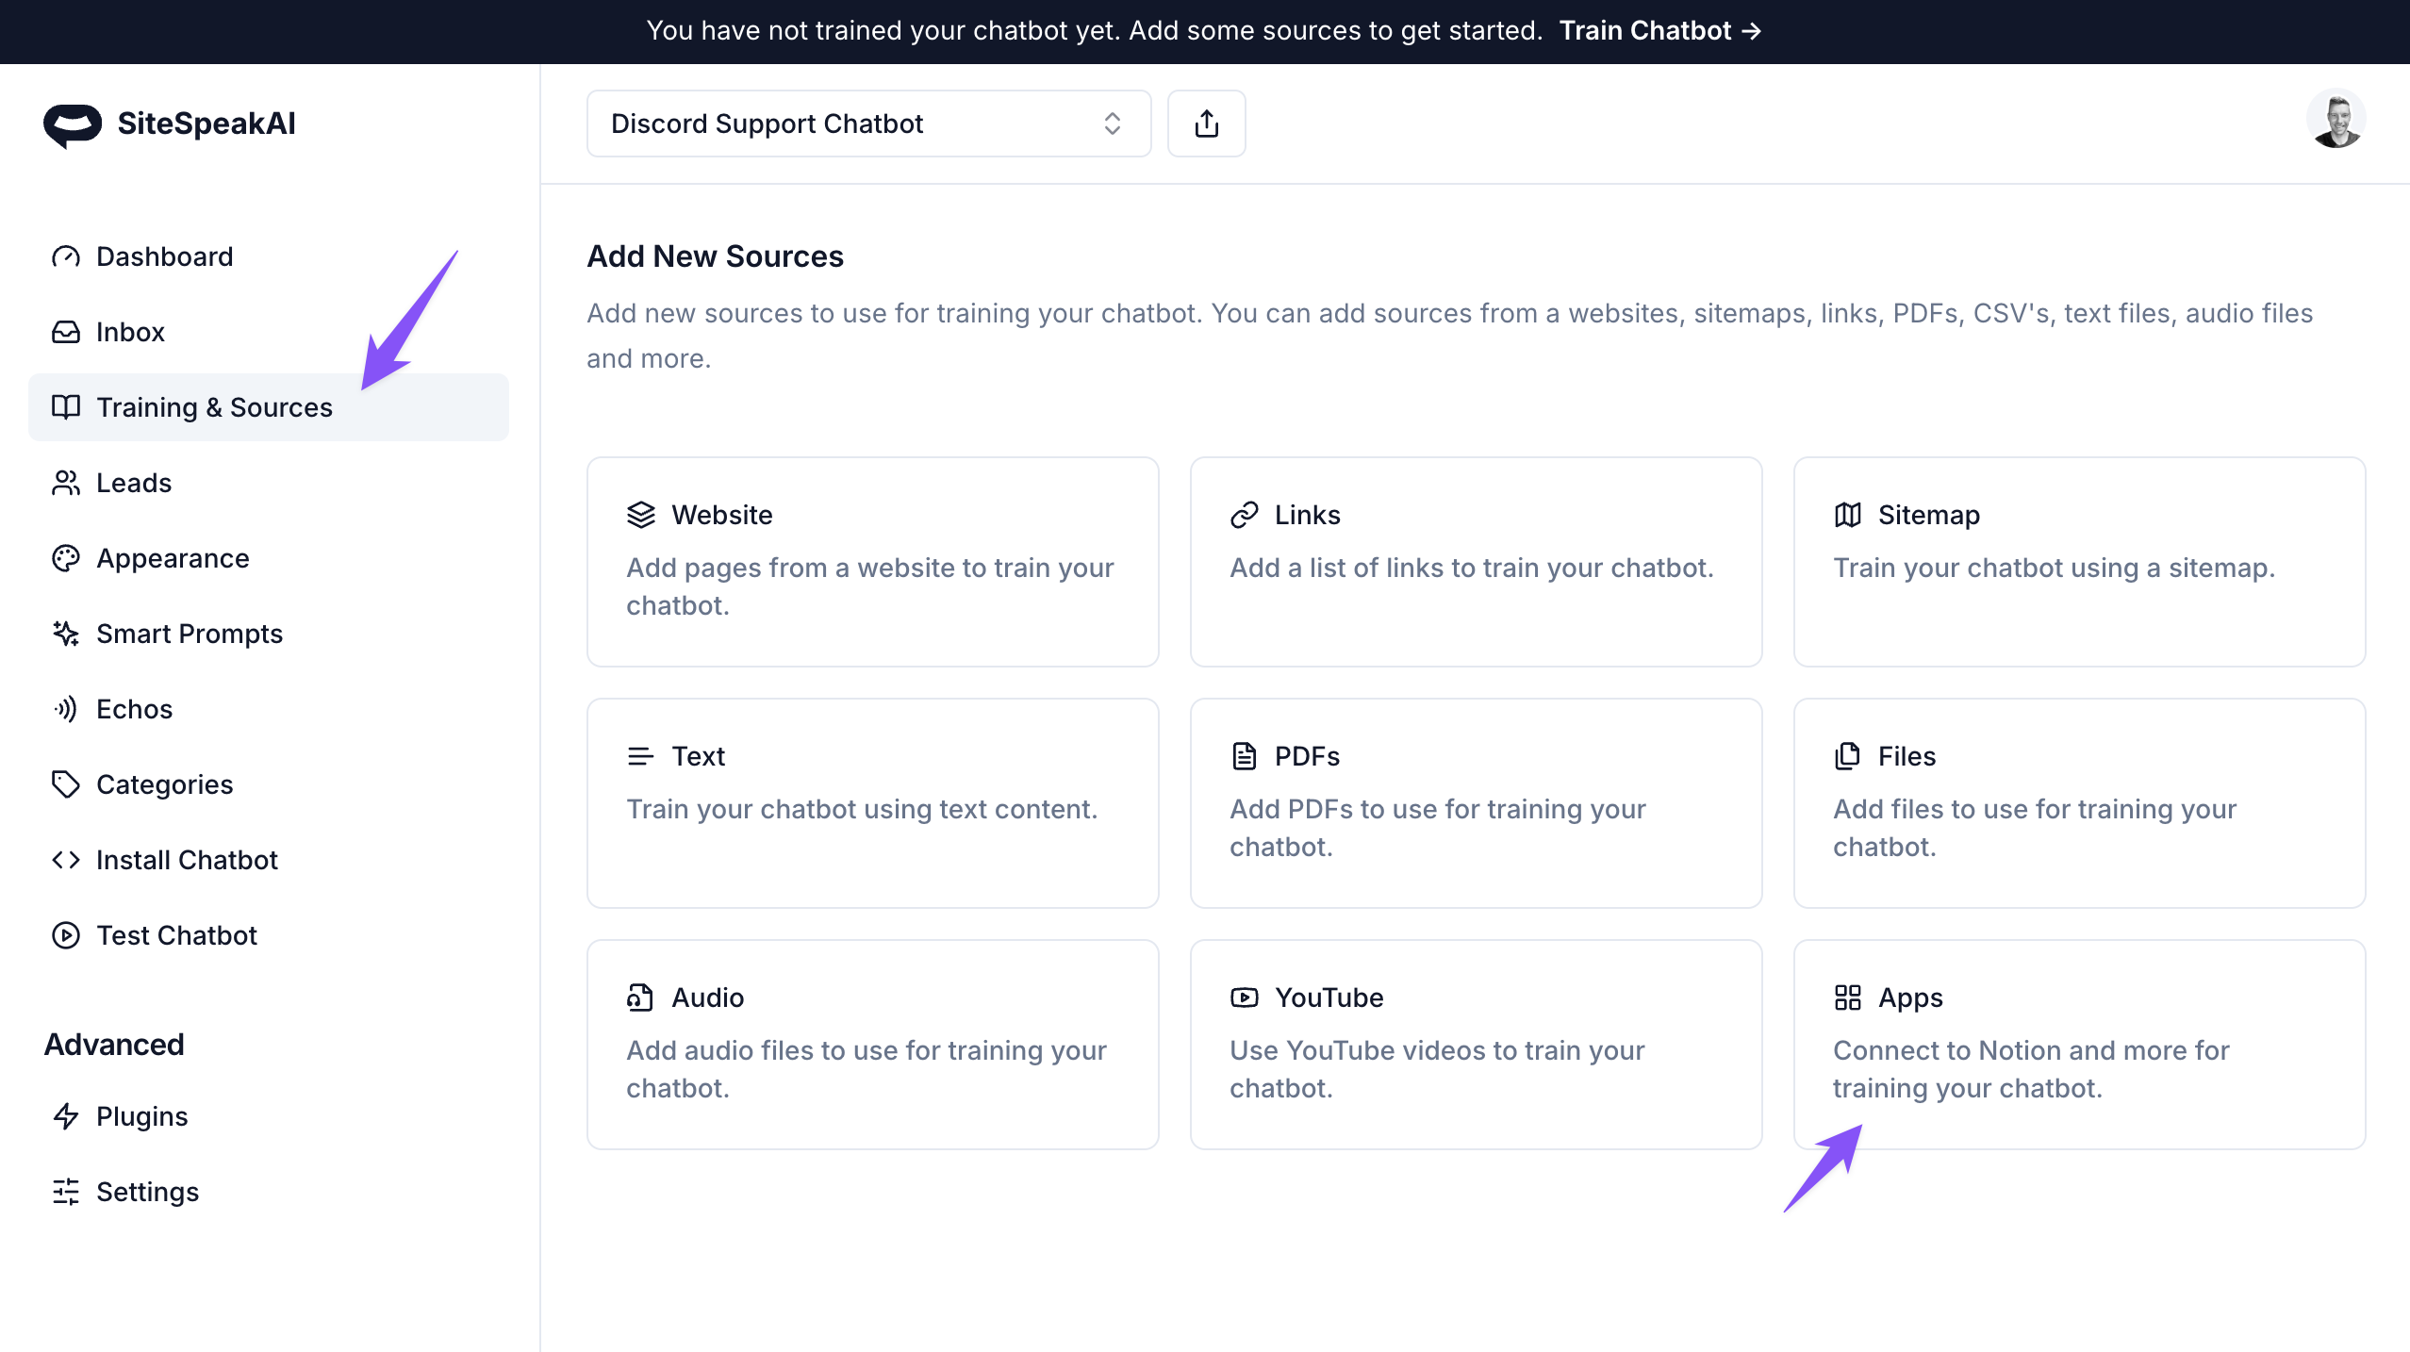Click the Train Chatbot link in the banner
Viewport: 2410px width, 1352px height.
pyautogui.click(x=1659, y=31)
